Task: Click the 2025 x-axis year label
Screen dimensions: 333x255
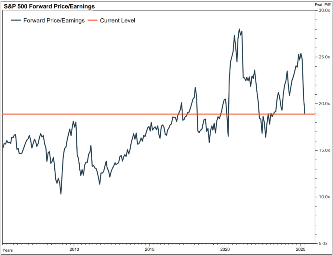Action: pos(300,250)
